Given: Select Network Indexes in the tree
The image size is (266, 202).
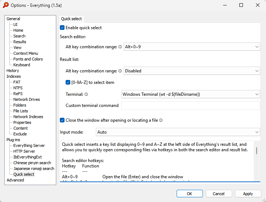Looking at the screenshot, I should [28, 117].
